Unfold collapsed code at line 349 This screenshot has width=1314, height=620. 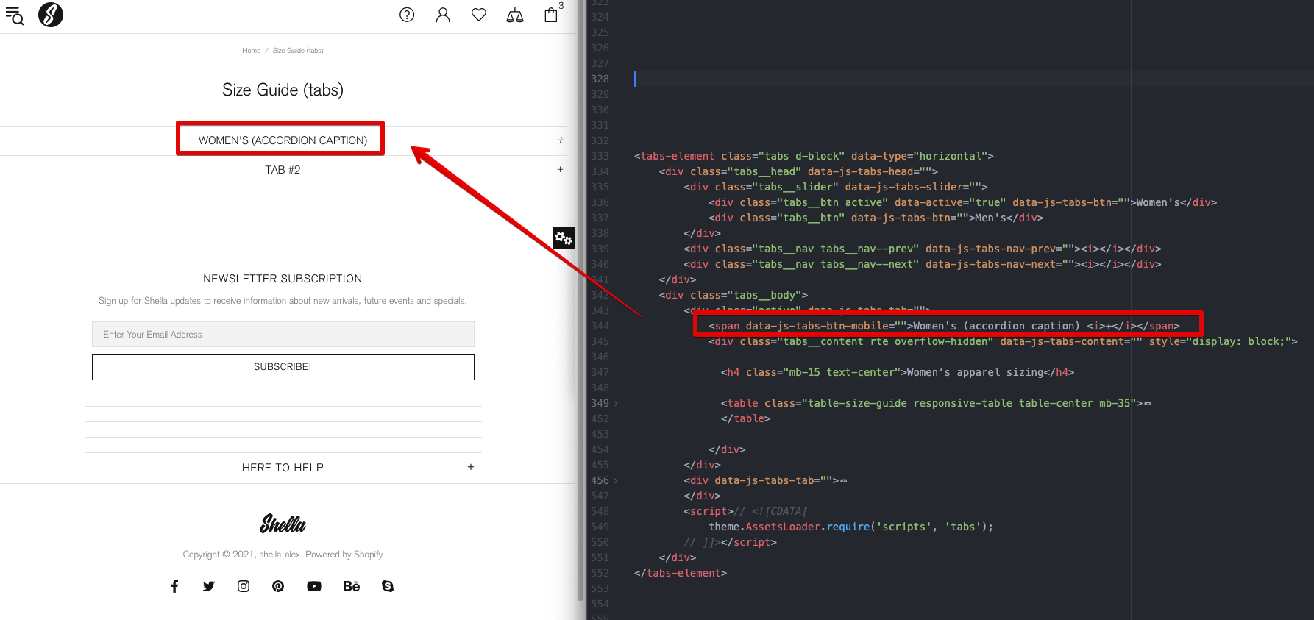[x=616, y=404]
